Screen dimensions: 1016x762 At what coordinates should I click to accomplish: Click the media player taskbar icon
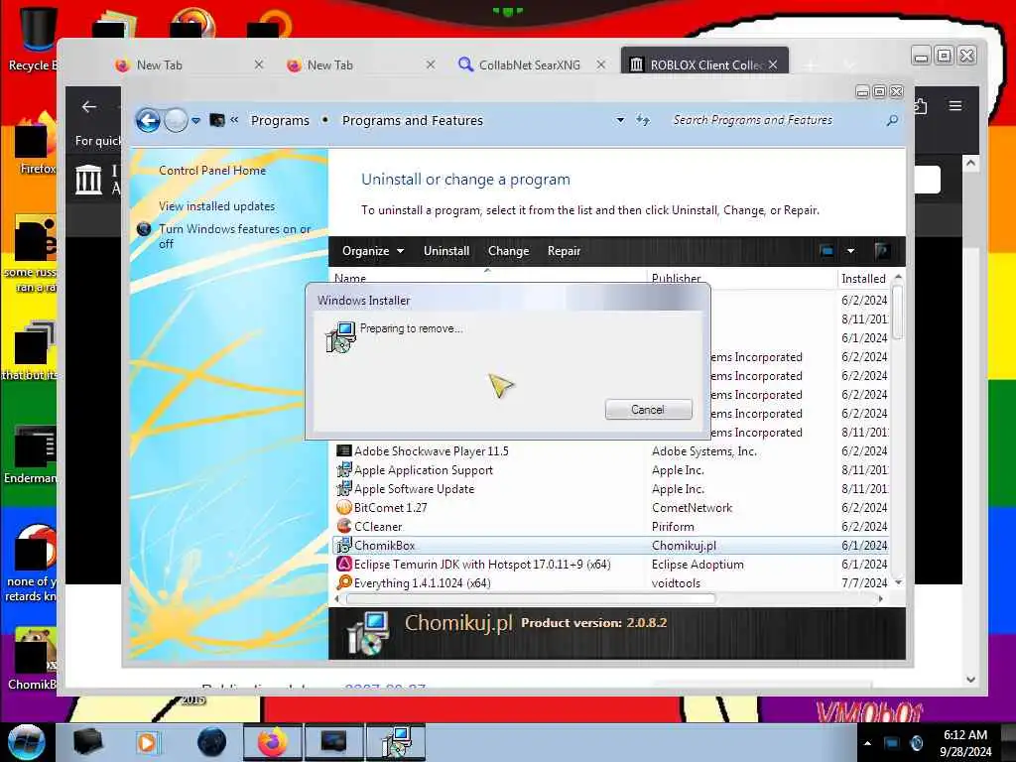(148, 742)
